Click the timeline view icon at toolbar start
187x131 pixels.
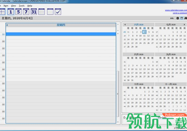coord(2,12)
